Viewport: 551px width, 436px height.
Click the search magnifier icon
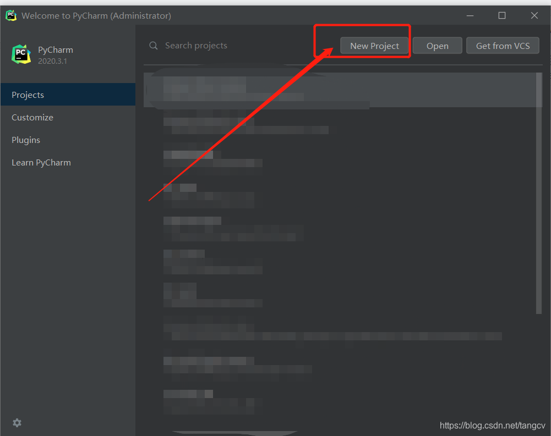point(153,46)
